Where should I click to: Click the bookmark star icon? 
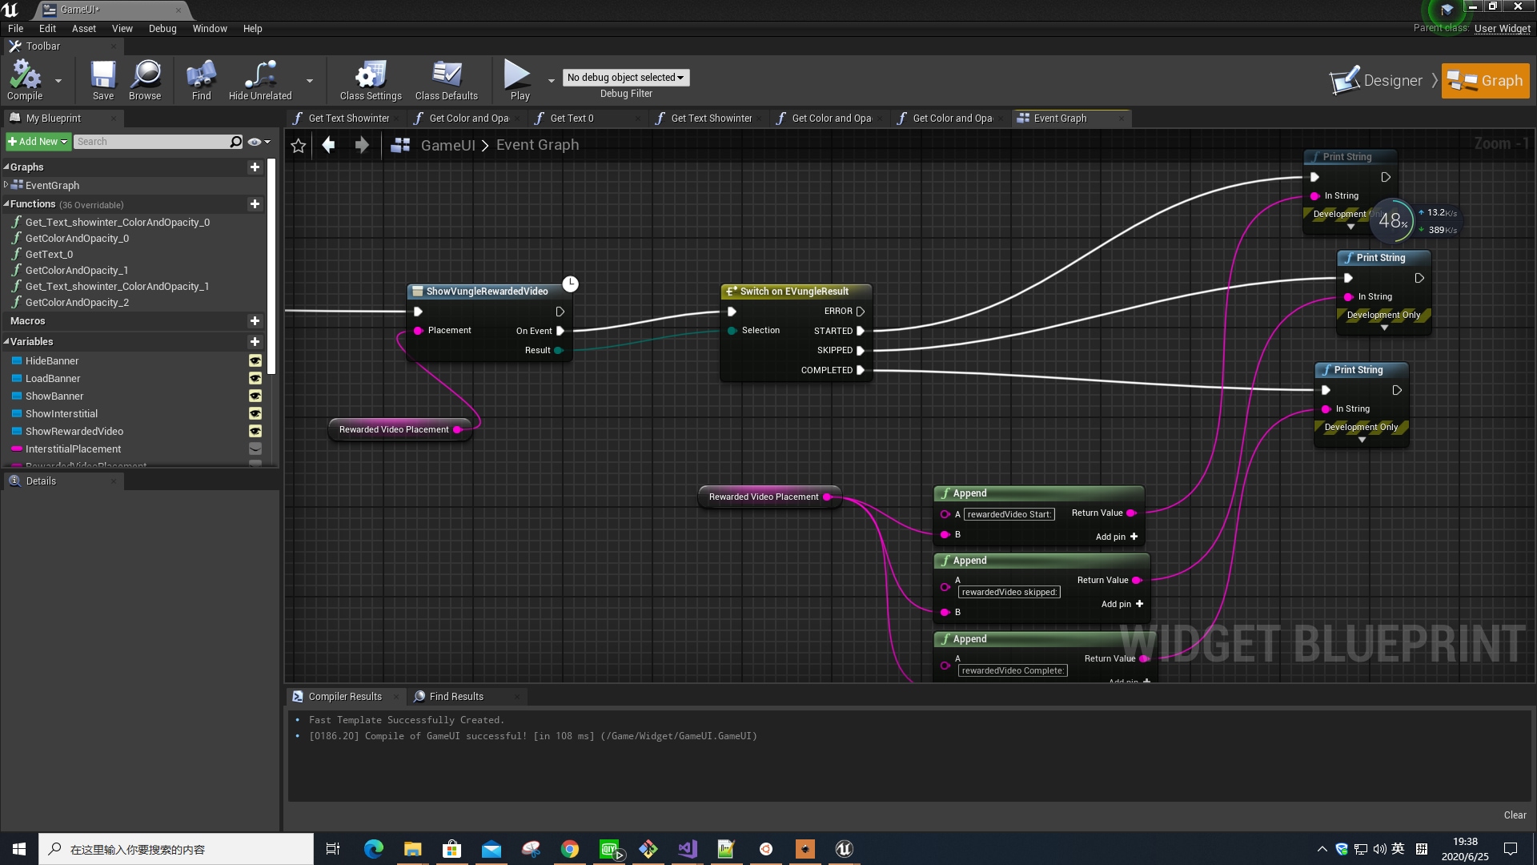(299, 145)
